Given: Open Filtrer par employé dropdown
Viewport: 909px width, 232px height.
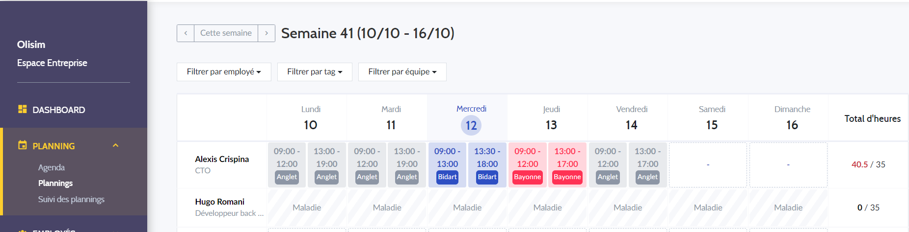Looking at the screenshot, I should click(224, 72).
